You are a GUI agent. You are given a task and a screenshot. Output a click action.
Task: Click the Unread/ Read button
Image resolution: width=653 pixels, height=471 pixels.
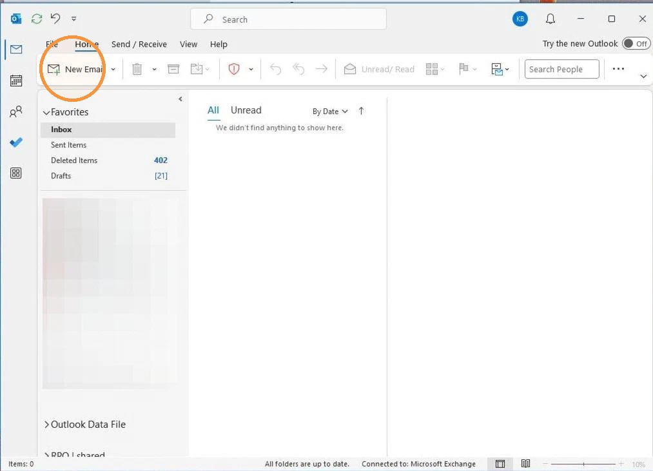(379, 69)
